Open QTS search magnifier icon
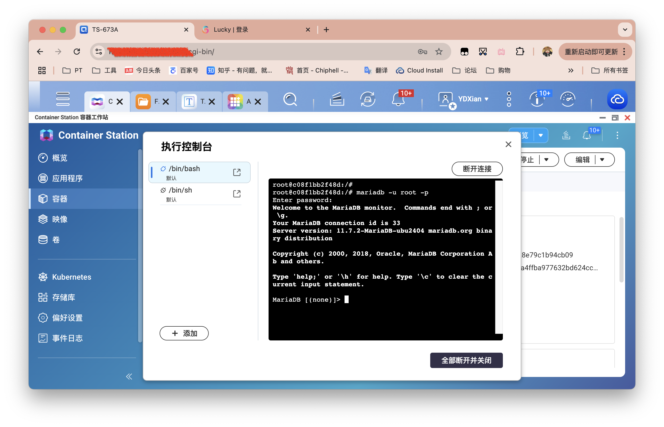Image resolution: width=664 pixels, height=427 pixels. (x=290, y=99)
